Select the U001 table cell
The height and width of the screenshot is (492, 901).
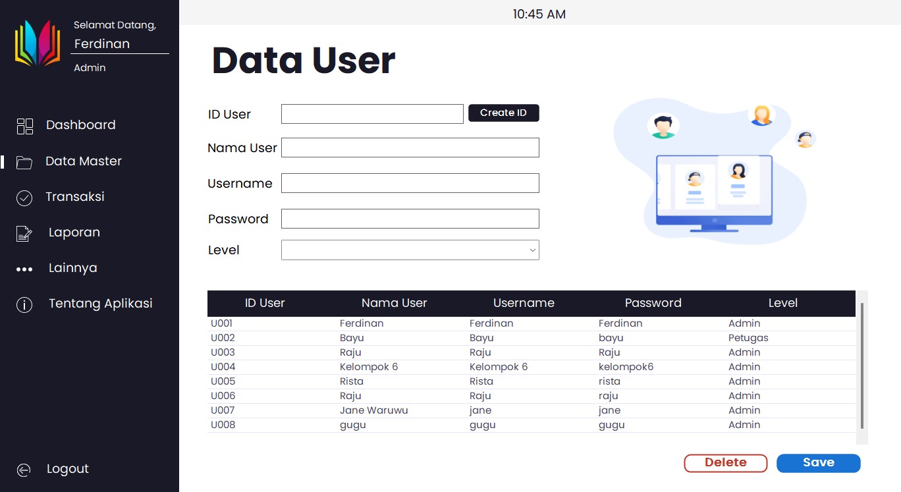(223, 323)
